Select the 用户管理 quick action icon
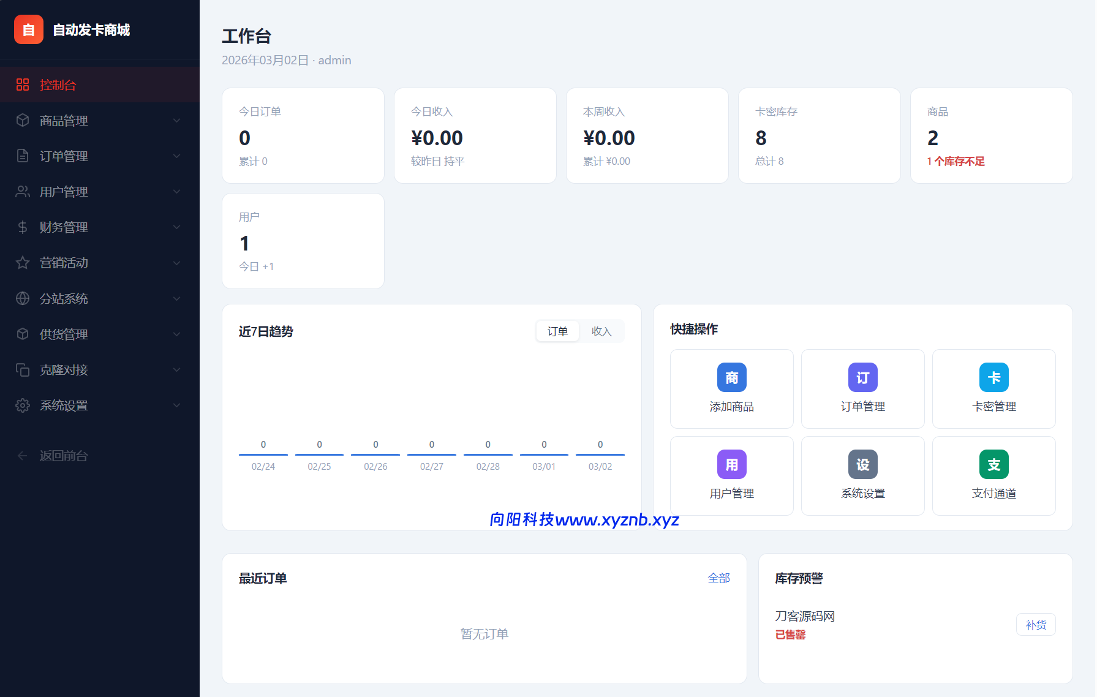Screen dimensions: 1097x697 click(x=731, y=464)
